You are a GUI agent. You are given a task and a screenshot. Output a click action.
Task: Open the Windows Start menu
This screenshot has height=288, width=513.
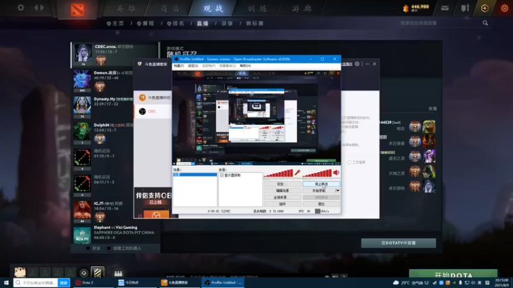coord(6,283)
